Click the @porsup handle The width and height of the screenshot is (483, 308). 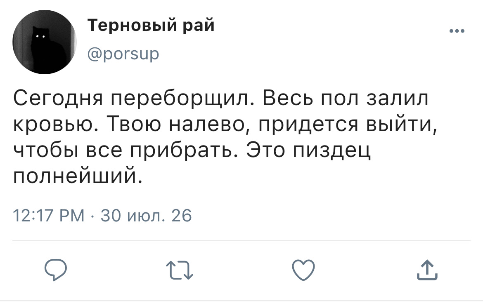123,54
